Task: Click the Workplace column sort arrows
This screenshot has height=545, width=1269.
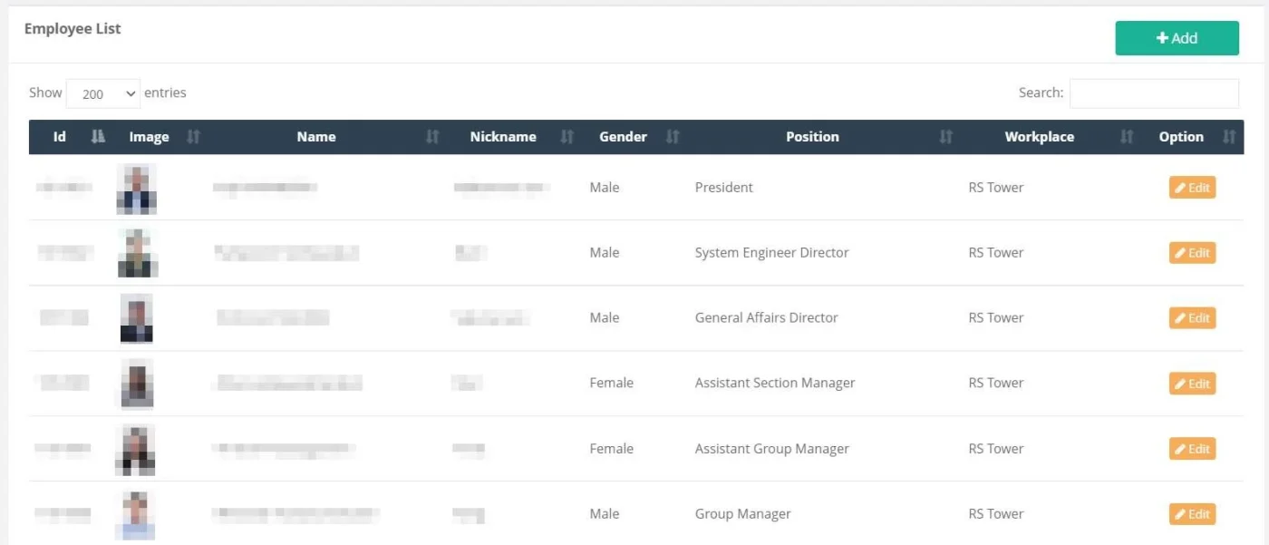Action: coord(1127,137)
